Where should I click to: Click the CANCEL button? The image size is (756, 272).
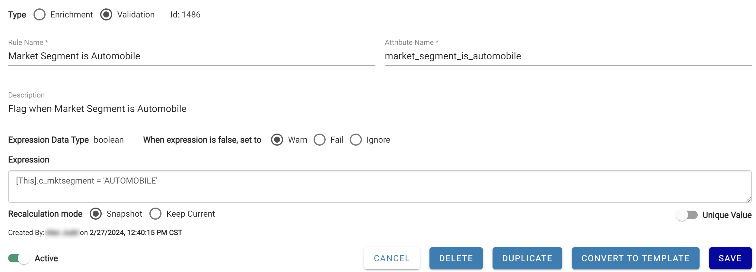click(x=392, y=258)
